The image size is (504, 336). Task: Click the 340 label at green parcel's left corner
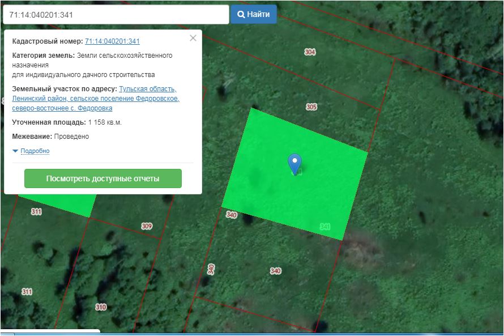(231, 215)
